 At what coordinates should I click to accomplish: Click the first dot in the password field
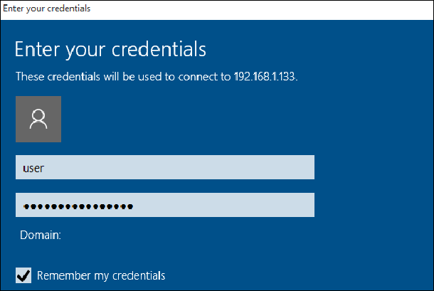pyautogui.click(x=26, y=206)
